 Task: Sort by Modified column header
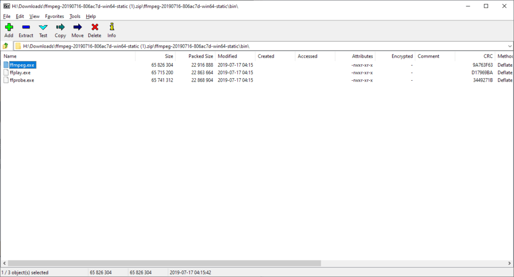click(x=235, y=56)
